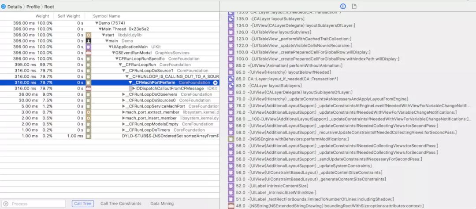Expand the mach_port_extract_member node
Image resolution: width=476 pixels, height=209 pixels.
[x=123, y=112]
